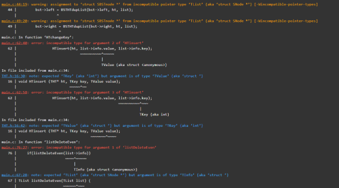Open the main.c:44:19 warning link
Image resolution: width=339 pixels, height=188 pixels.
point(14,4)
